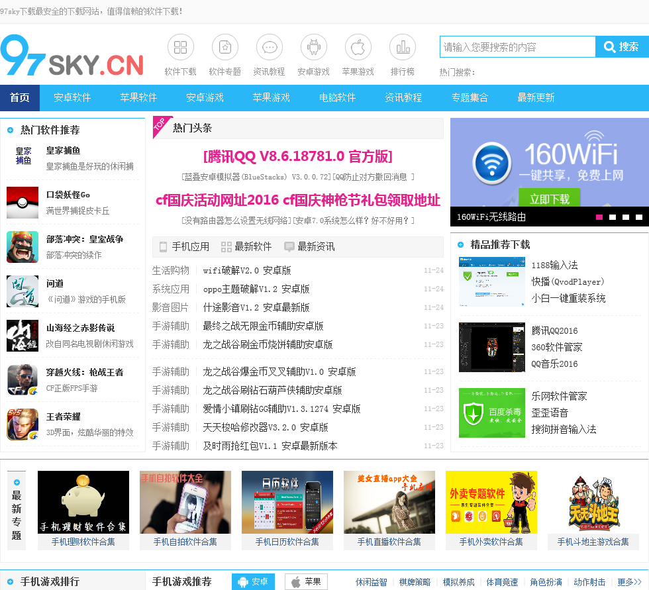Open 天天梭哈修改器V3.2.0 安卓版 entry

click(x=266, y=427)
